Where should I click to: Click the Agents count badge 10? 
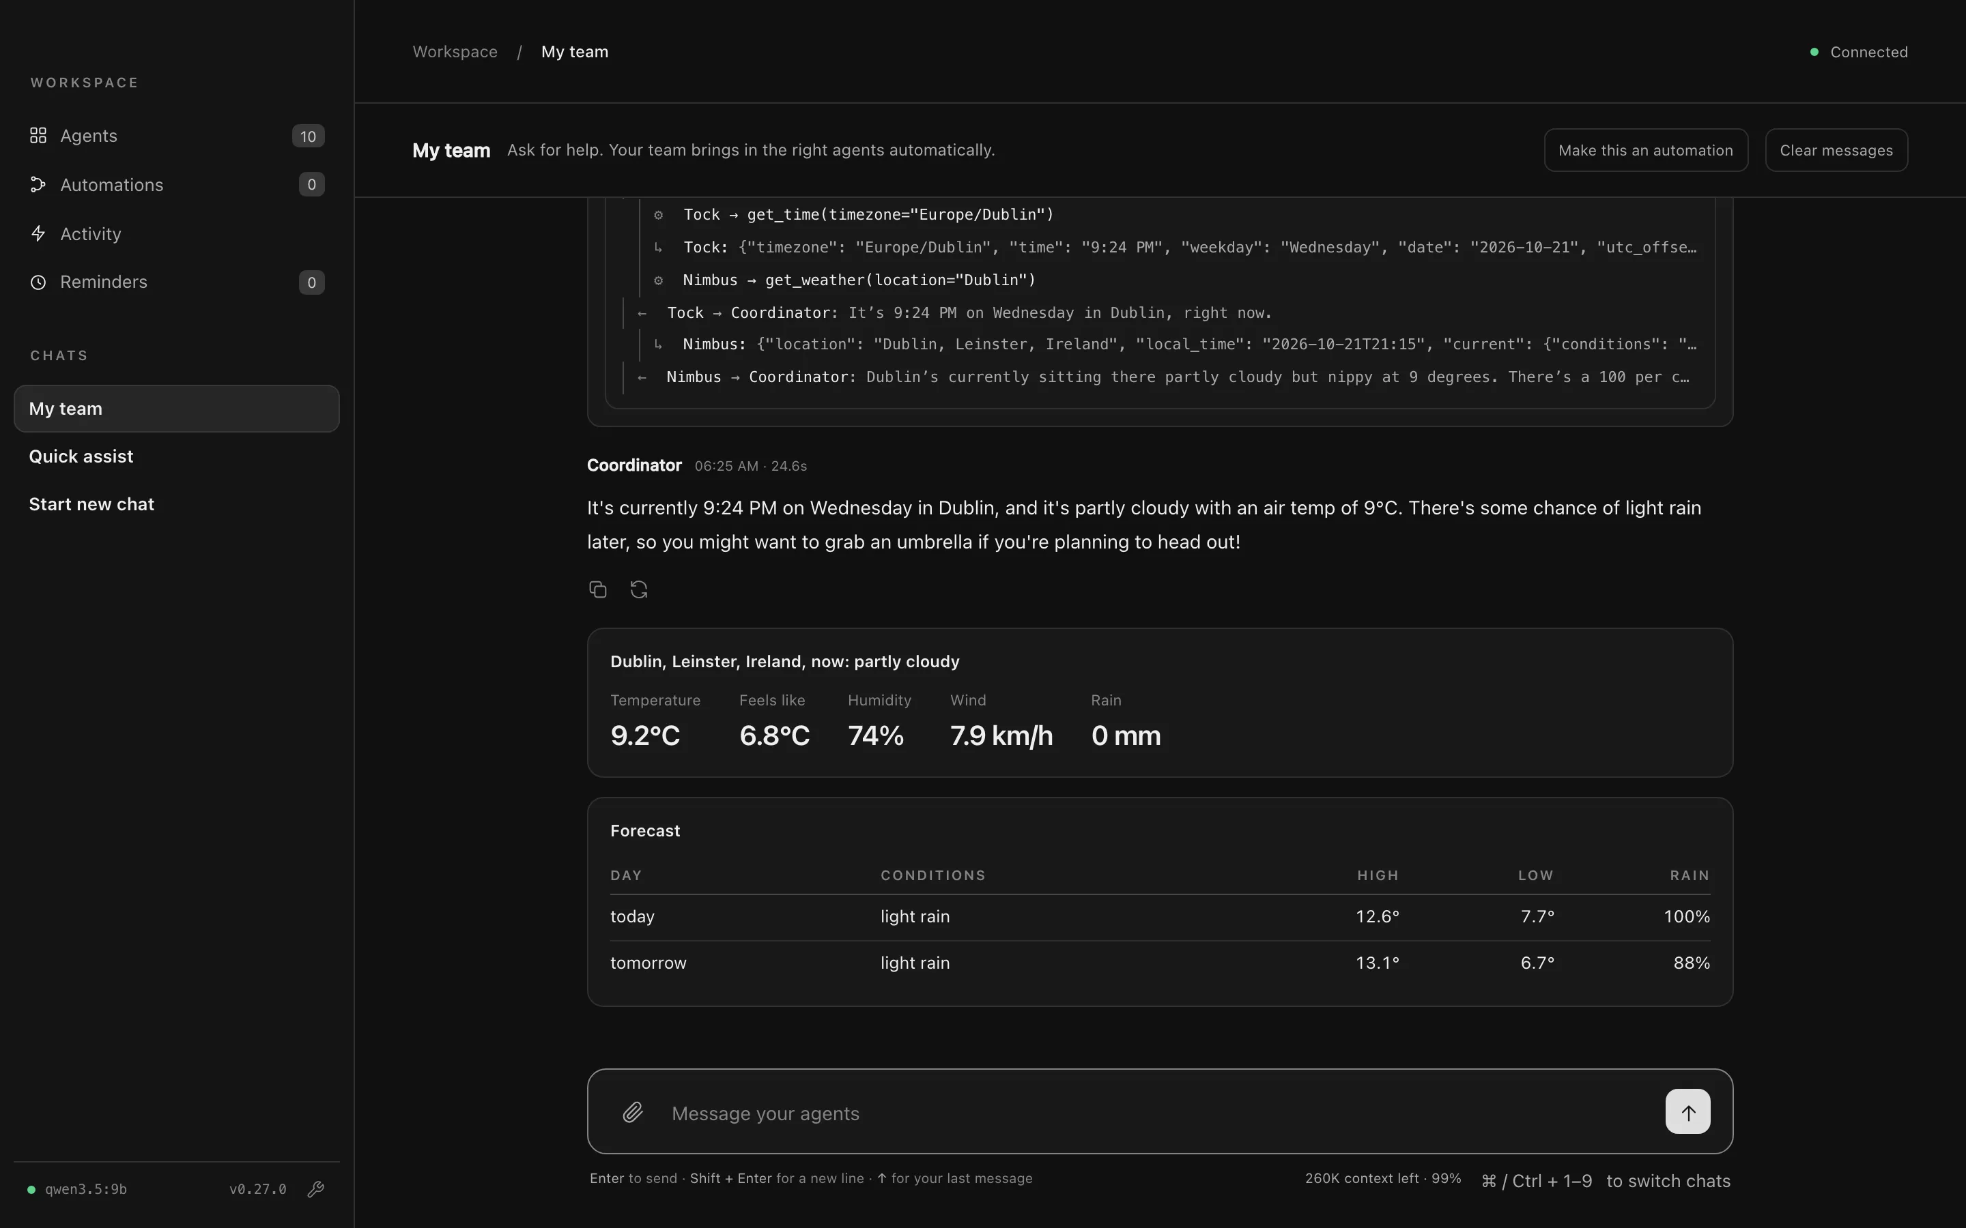308,136
